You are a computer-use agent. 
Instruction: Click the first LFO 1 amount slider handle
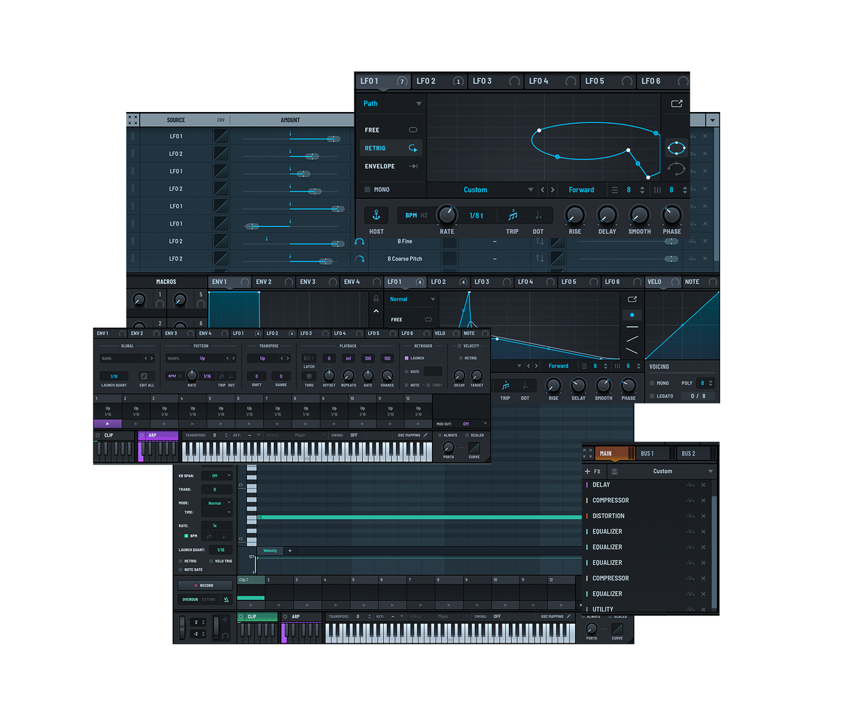(334, 139)
